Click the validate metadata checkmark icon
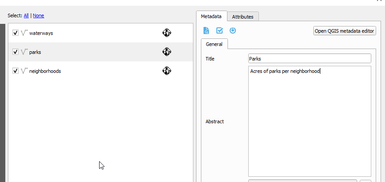 tap(219, 30)
